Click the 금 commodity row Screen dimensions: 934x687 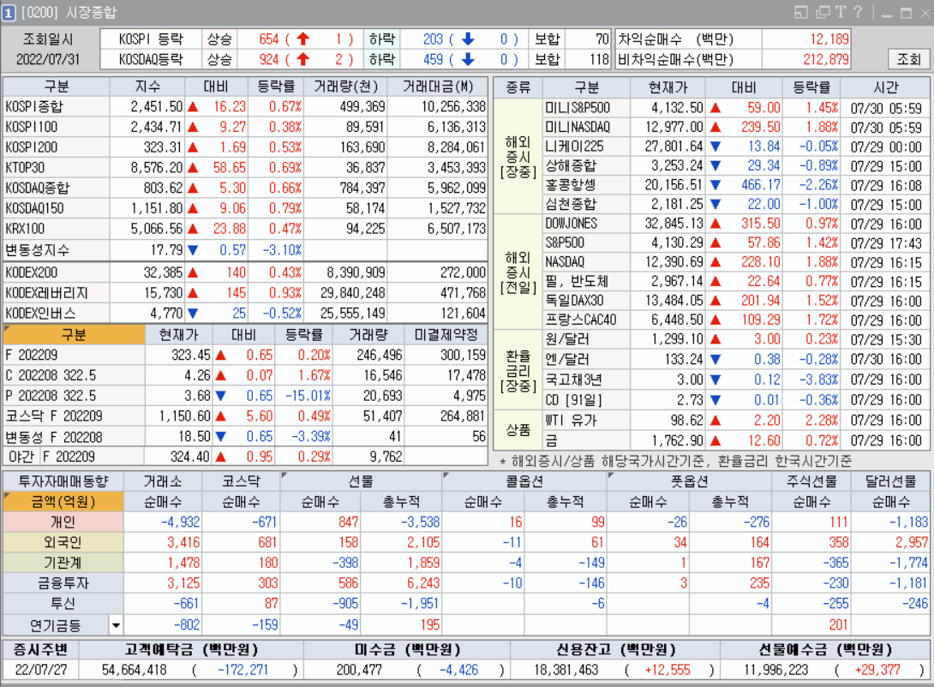735,440
